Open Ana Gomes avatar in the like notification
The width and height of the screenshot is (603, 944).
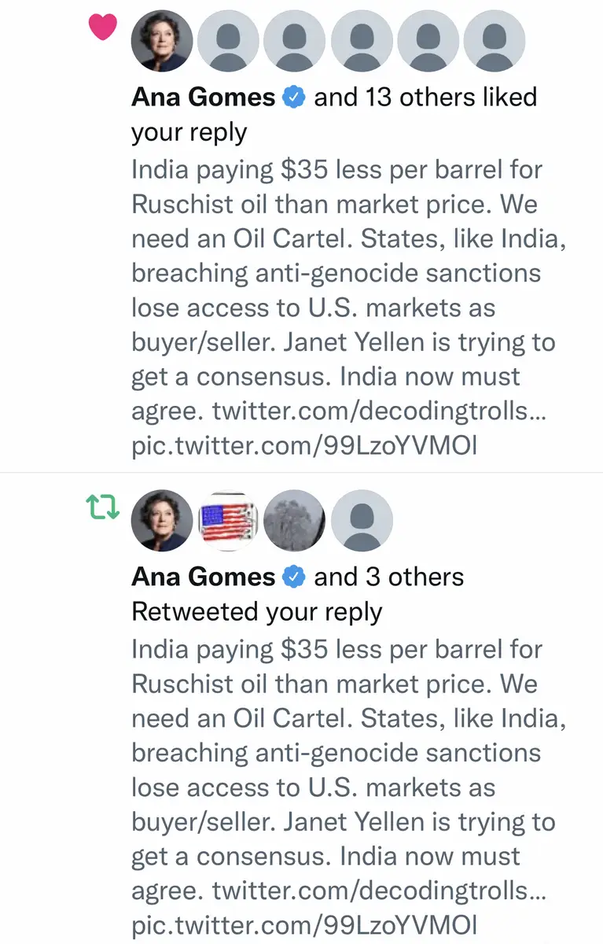tap(161, 41)
